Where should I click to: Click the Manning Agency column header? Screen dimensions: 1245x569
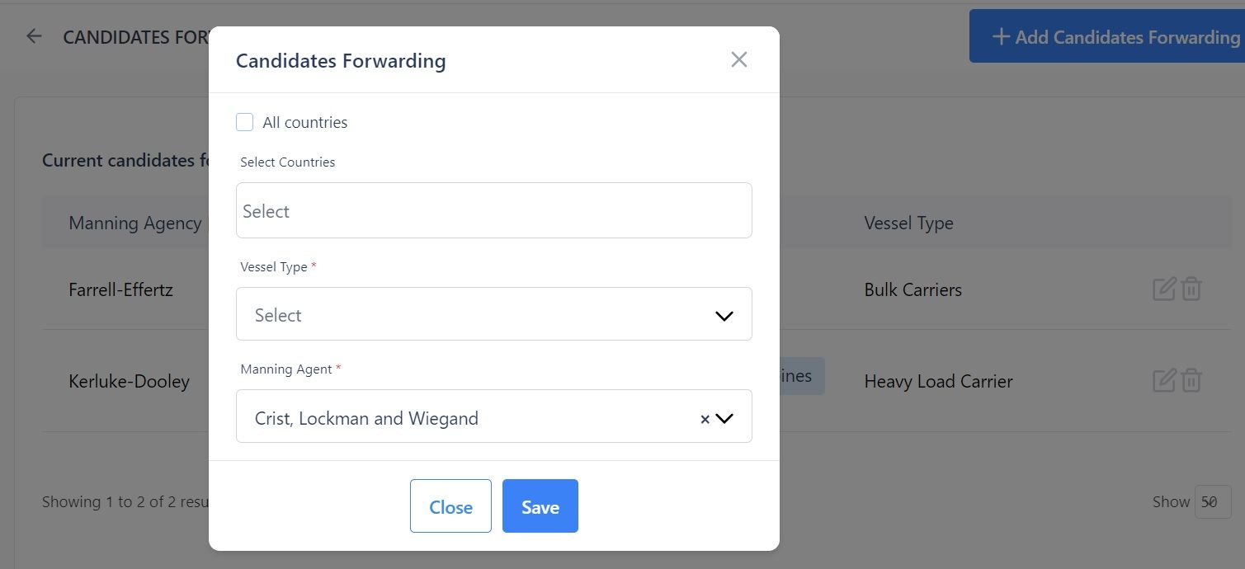134,223
